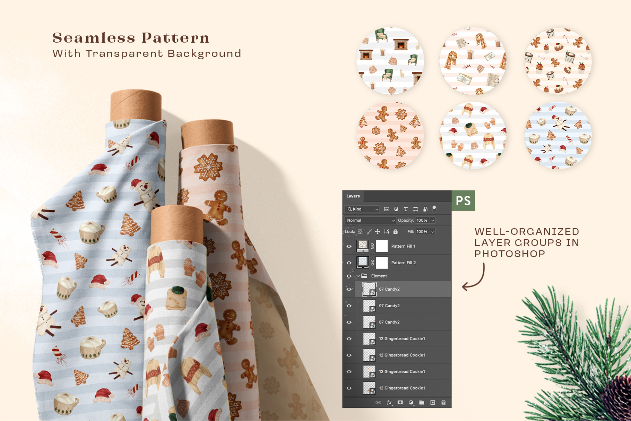This screenshot has width=631, height=421.
Task: Click the highlighted 07 Candy2 layer name
Action: coord(389,289)
